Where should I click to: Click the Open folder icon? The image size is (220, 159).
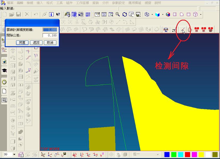pyautogui.click(x=12, y=14)
